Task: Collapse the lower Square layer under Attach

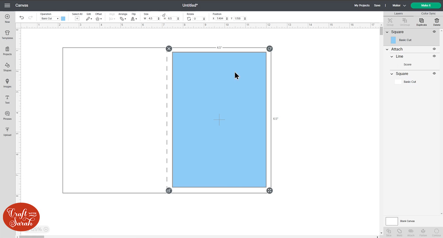Action: tap(392, 74)
